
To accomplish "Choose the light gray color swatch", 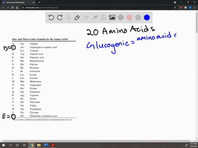I will (138, 18).
